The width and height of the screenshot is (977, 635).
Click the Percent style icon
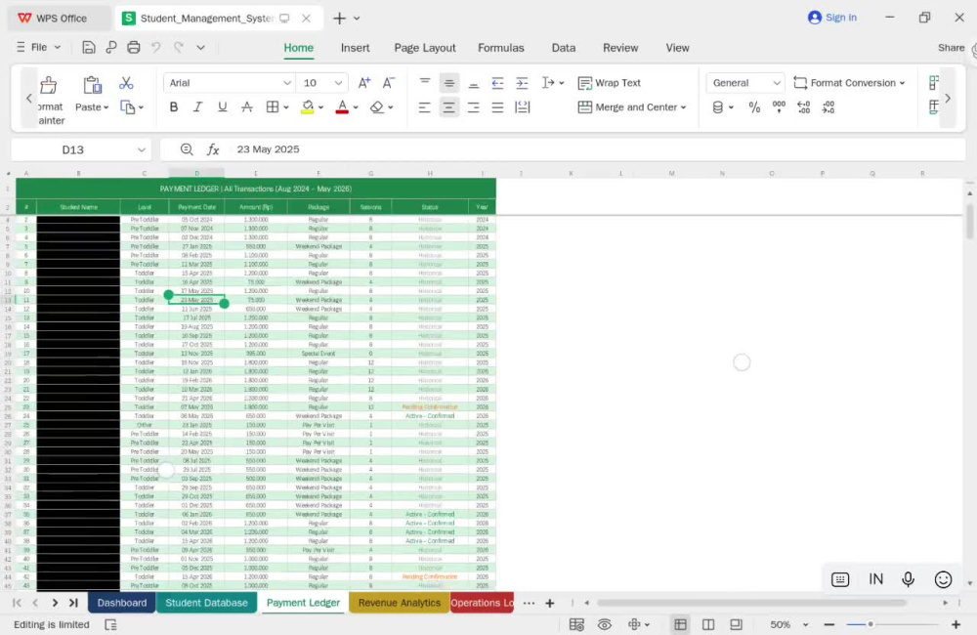754,107
